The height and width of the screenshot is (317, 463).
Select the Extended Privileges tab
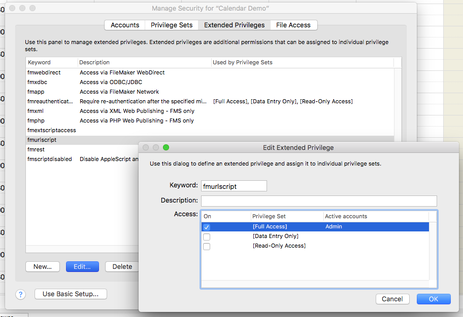tap(234, 25)
